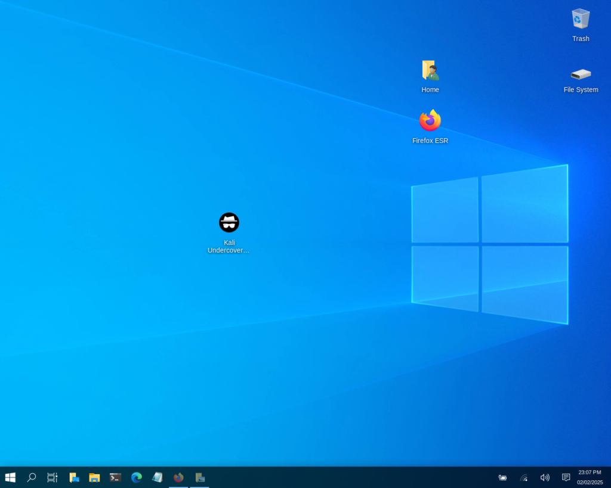This screenshot has width=611, height=488.
Task: Click the "Kali Undercover…" label text
Action: [x=229, y=246]
